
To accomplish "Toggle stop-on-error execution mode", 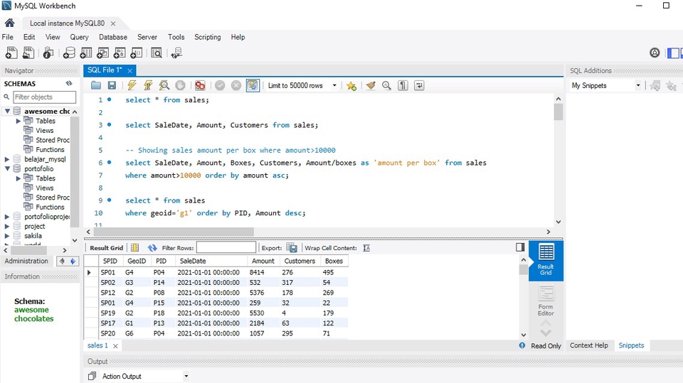I will (x=200, y=85).
